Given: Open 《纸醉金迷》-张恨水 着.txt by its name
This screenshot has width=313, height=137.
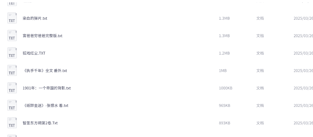Looking at the screenshot, I should pos(46,105).
